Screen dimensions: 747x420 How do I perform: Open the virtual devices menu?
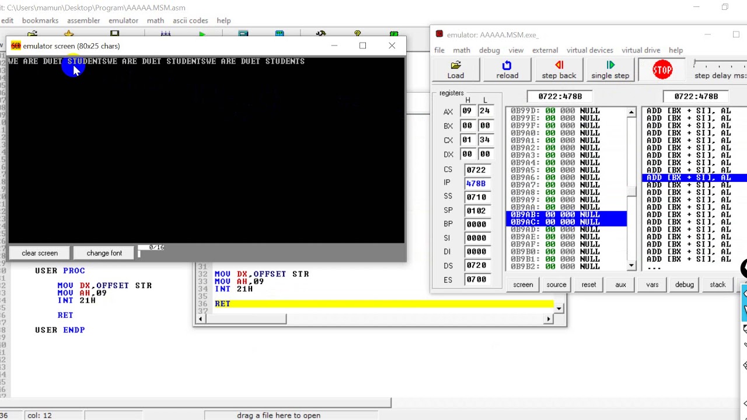(589, 50)
